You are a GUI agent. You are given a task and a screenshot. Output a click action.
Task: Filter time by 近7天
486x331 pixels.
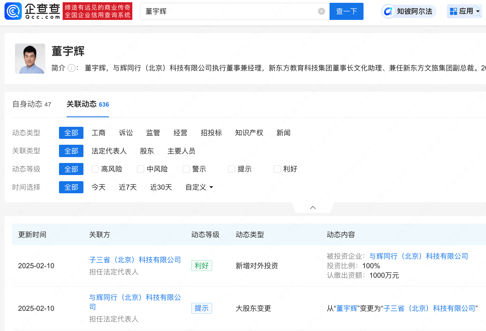pos(128,187)
